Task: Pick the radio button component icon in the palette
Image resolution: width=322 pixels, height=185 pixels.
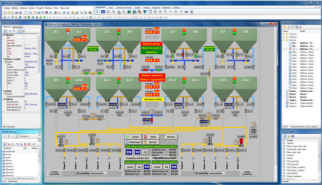Action: click(x=176, y=12)
